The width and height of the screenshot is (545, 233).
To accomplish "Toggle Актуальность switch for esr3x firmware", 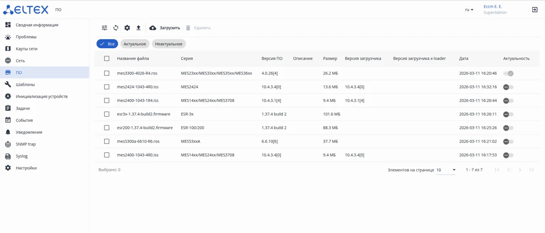I will click(508, 114).
